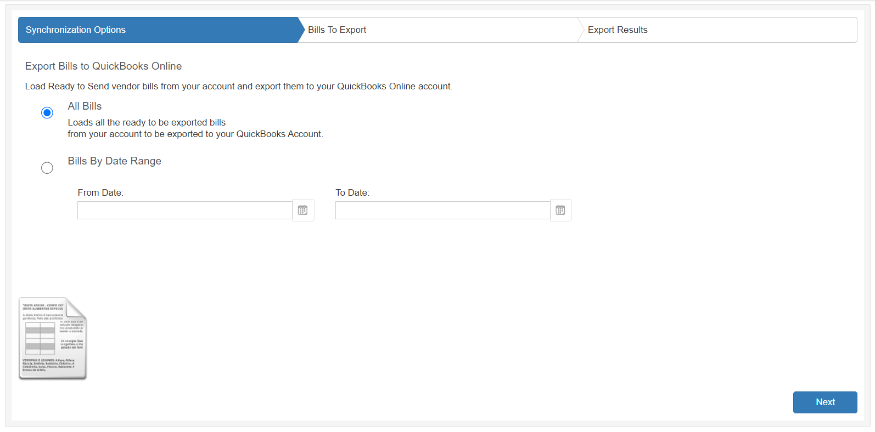Click the Bills By Date Range label

tap(114, 161)
